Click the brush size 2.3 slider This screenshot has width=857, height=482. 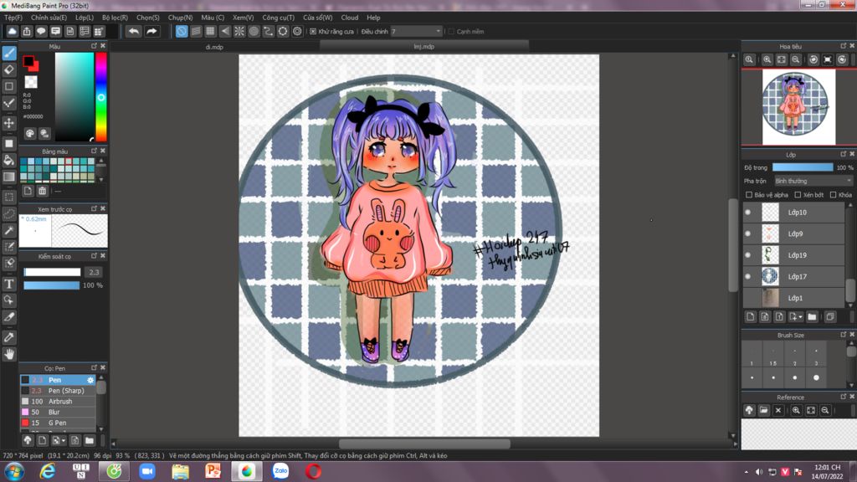(x=52, y=272)
